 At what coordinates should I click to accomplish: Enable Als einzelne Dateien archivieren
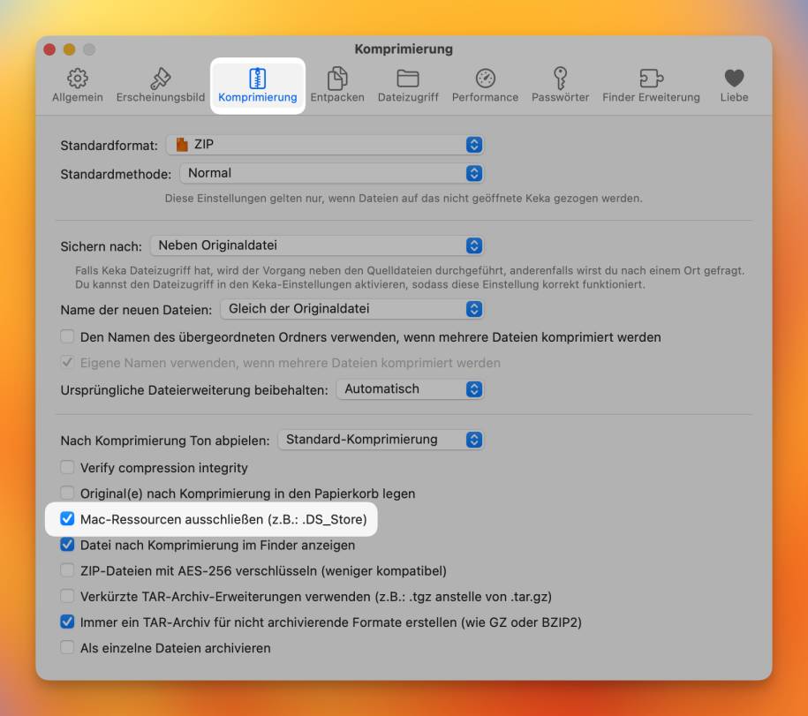coord(67,647)
